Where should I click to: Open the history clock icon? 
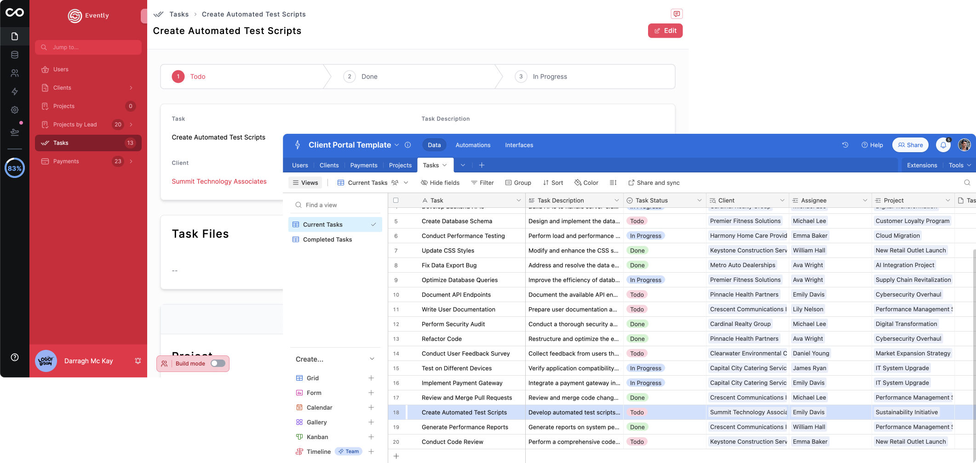(x=845, y=145)
